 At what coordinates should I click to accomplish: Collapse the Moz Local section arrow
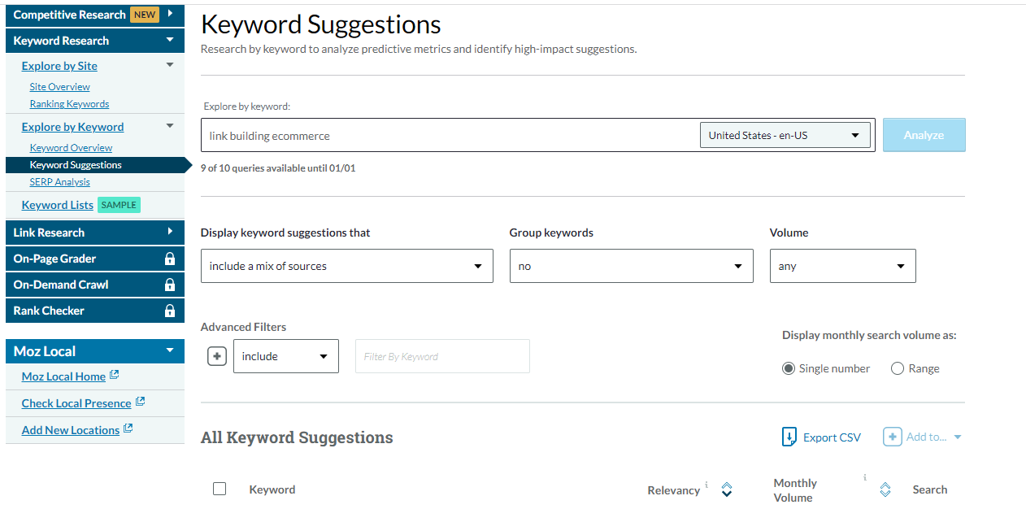[x=170, y=350]
